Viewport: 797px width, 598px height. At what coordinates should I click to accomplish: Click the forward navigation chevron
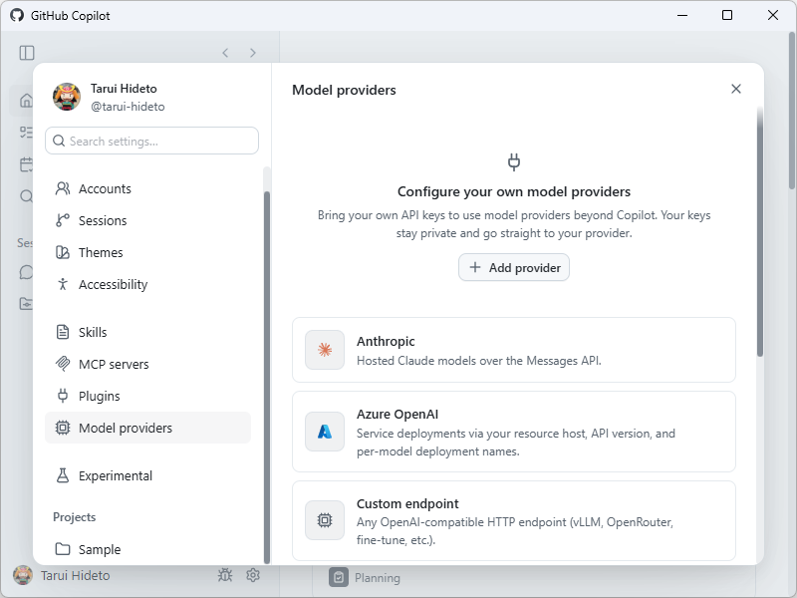click(253, 53)
